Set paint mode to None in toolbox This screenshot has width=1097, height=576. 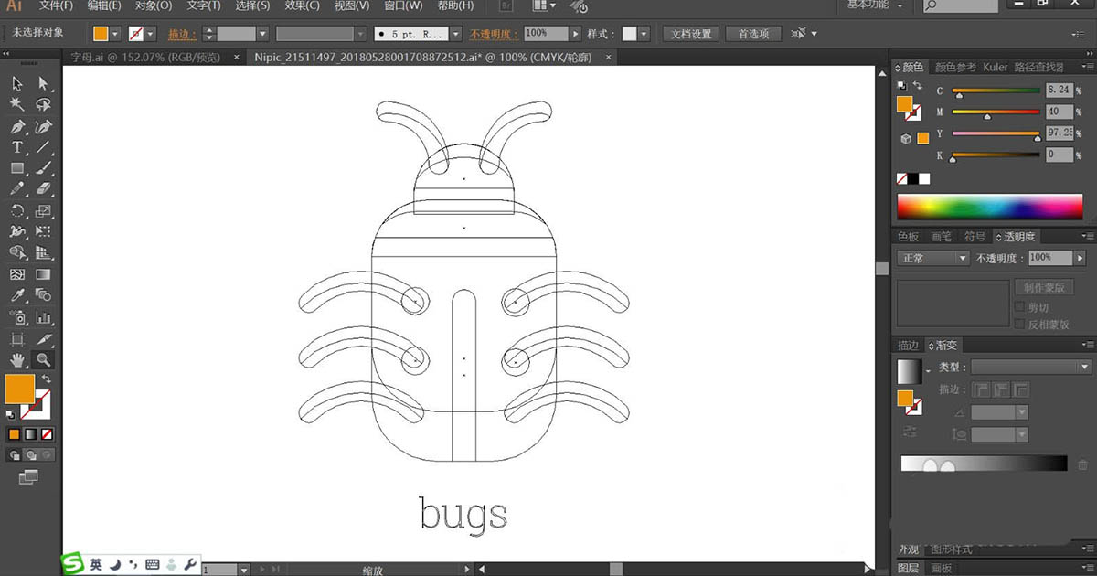coord(48,433)
